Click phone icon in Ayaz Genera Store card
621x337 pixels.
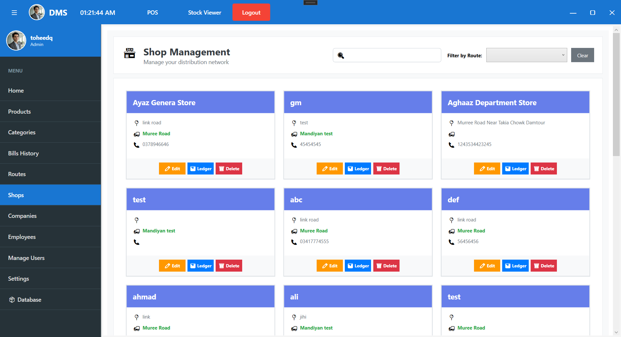(137, 145)
